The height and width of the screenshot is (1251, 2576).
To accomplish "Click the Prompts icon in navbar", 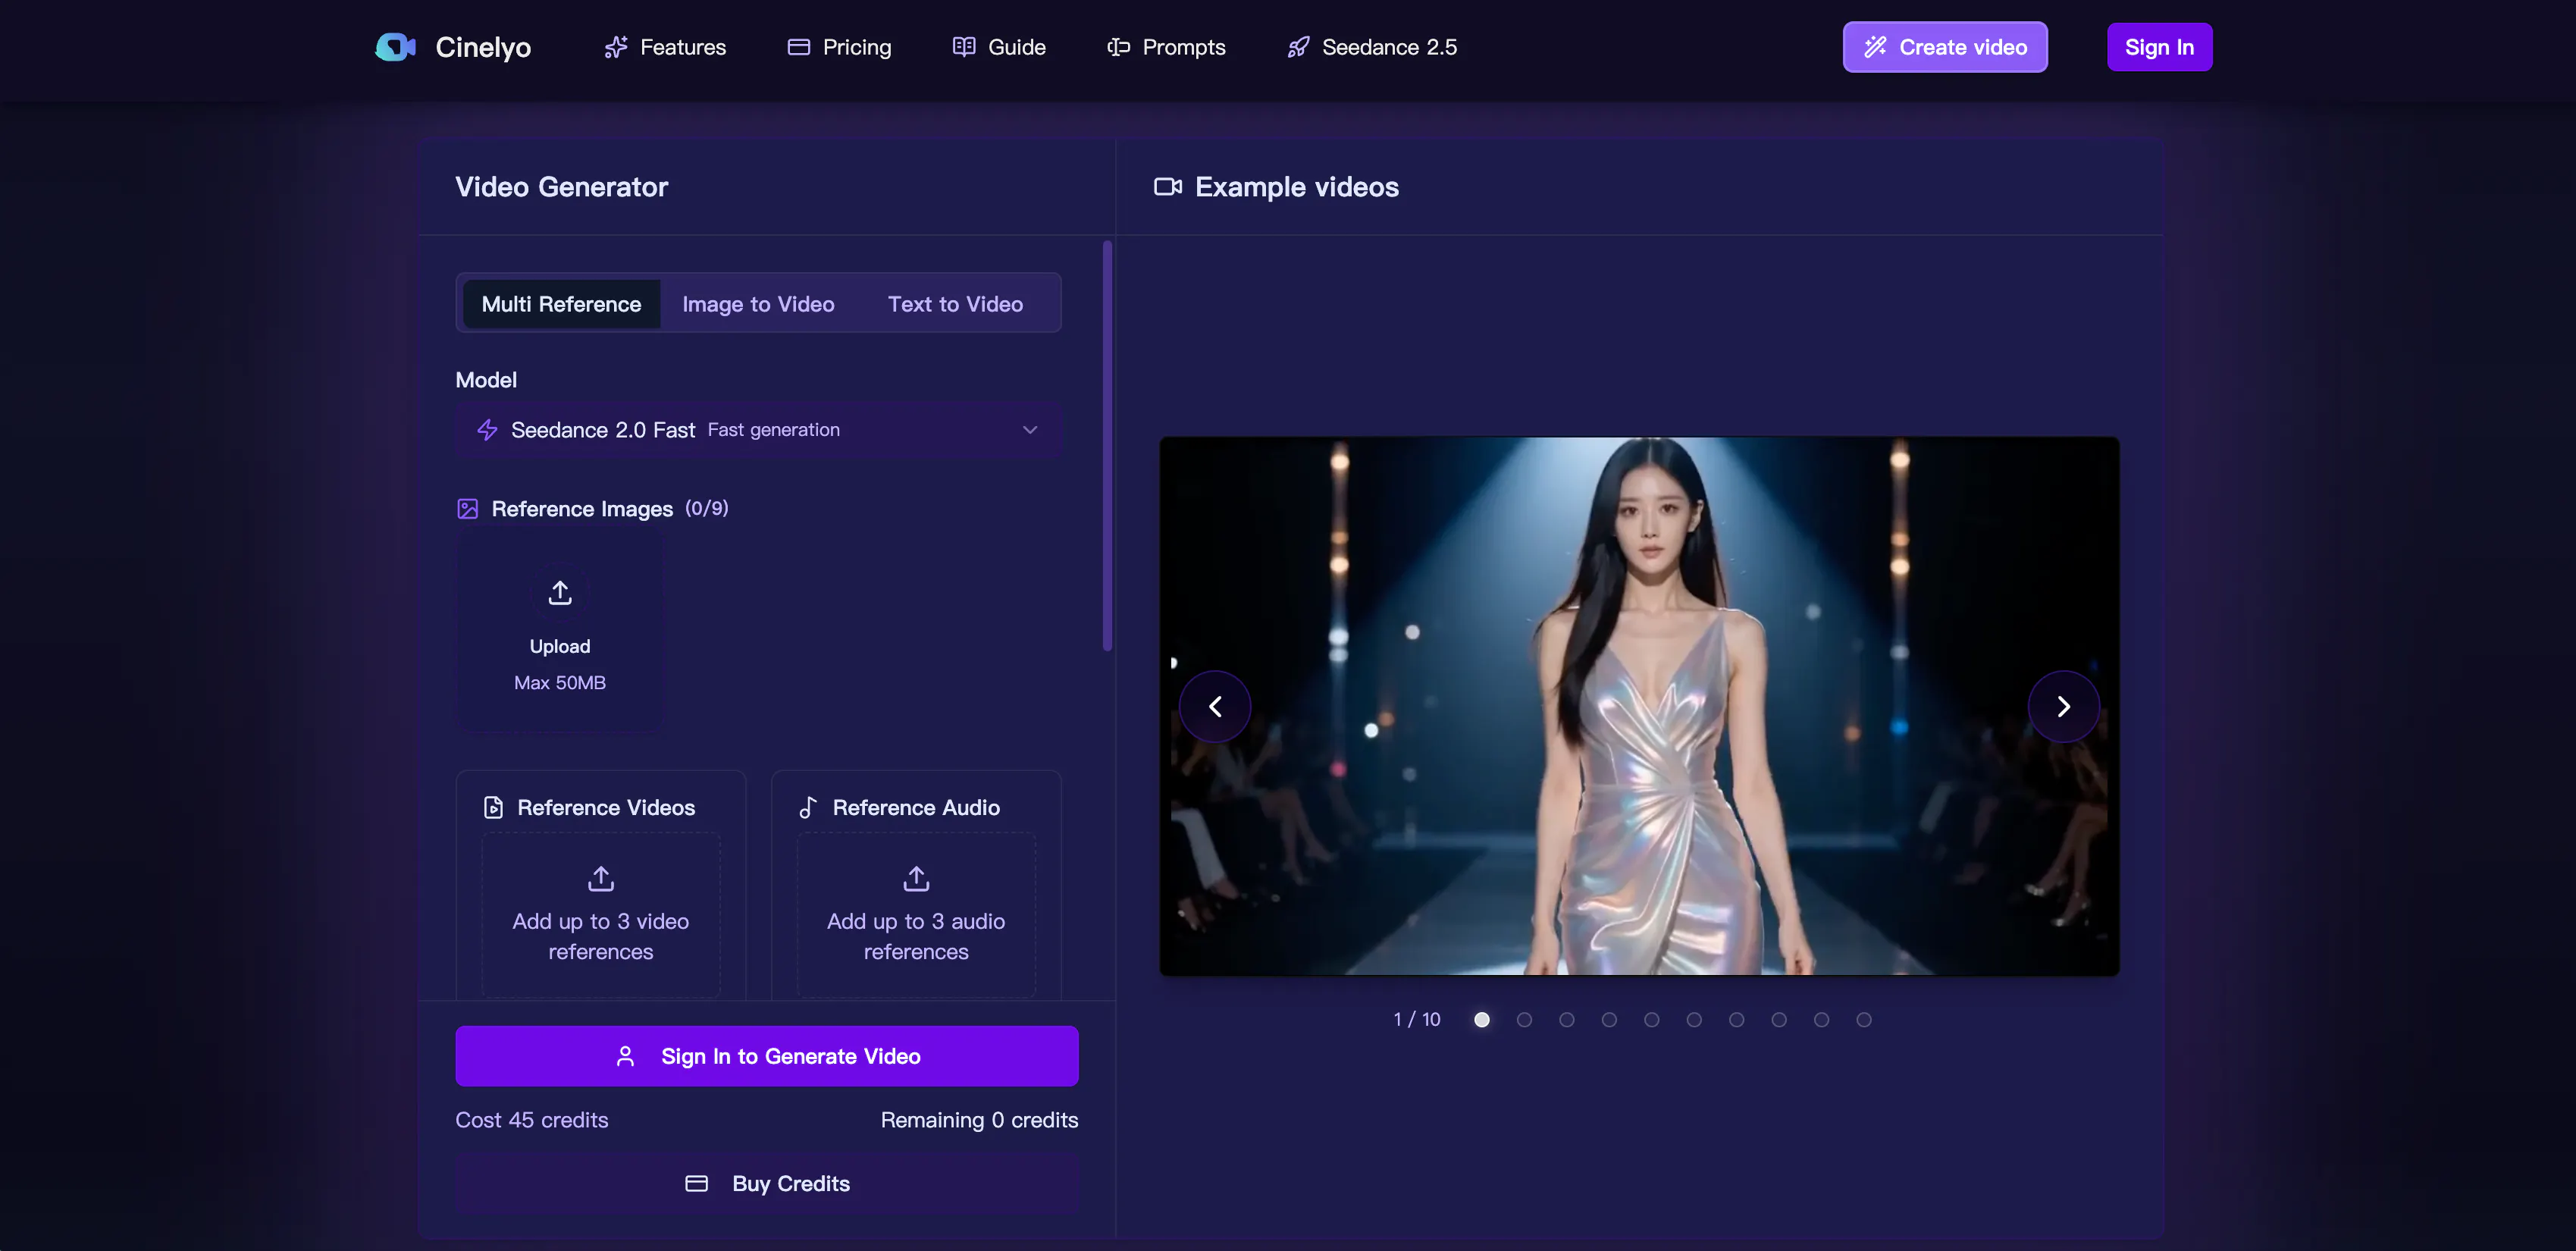I will 1118,47.
